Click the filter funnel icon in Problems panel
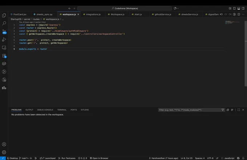Screen dimensions: 247x160 click(223, 110)
